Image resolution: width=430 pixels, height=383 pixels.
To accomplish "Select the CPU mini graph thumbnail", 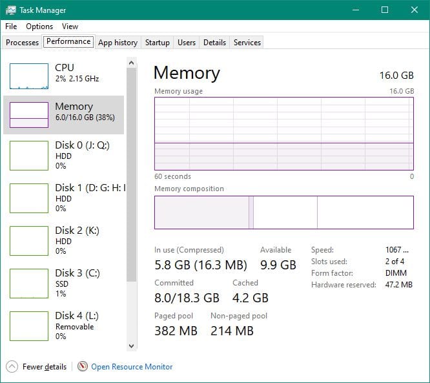I will coord(29,76).
